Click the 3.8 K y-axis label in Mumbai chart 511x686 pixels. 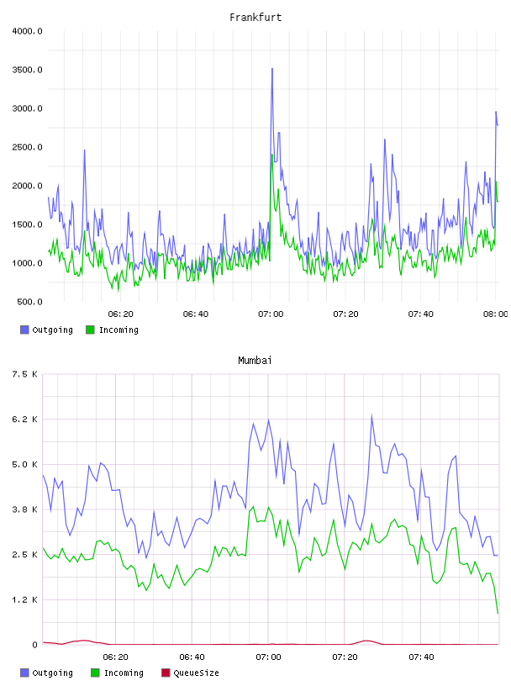tap(24, 509)
